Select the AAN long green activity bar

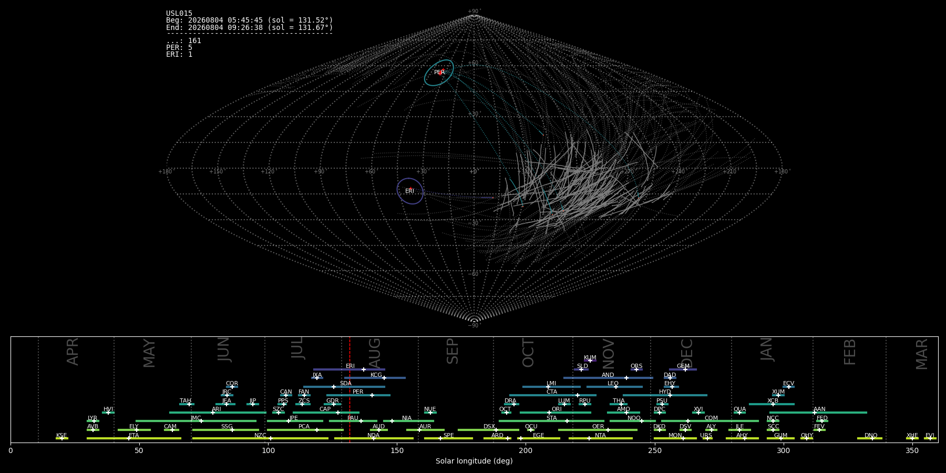(818, 413)
